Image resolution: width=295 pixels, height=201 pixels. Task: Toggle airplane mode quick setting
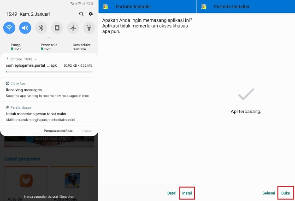tap(73, 28)
